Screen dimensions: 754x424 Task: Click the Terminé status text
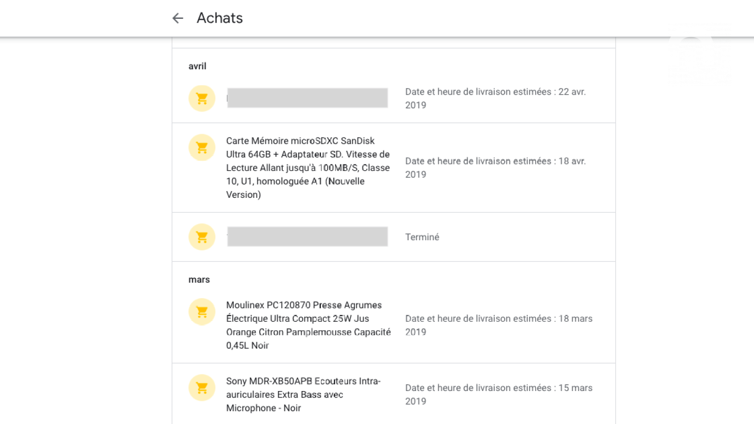tap(422, 237)
